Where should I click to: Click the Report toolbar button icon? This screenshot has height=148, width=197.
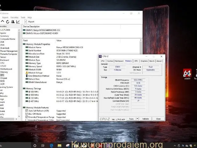pos(26,22)
